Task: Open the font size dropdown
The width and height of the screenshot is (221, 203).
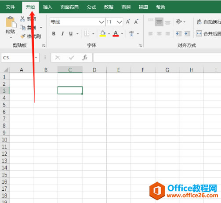Action: (120, 22)
